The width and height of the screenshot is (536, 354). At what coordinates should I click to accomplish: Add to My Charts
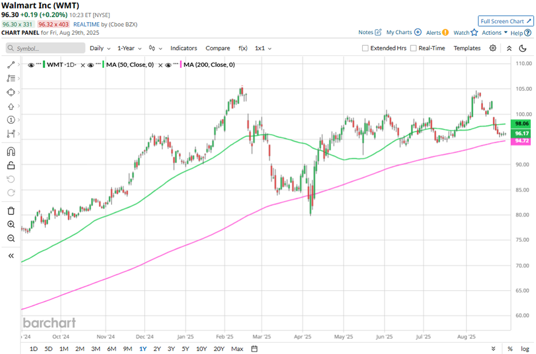[x=404, y=32]
